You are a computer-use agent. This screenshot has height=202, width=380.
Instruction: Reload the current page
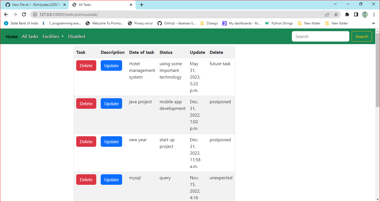pos(24,14)
